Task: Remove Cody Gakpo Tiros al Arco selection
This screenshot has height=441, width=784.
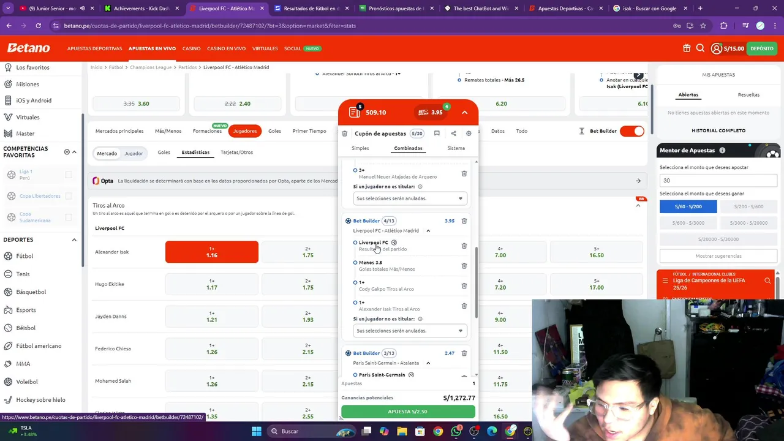Action: click(464, 285)
